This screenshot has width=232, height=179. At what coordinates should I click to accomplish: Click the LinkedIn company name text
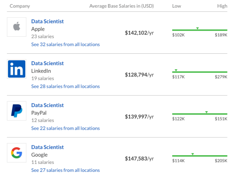(41, 71)
